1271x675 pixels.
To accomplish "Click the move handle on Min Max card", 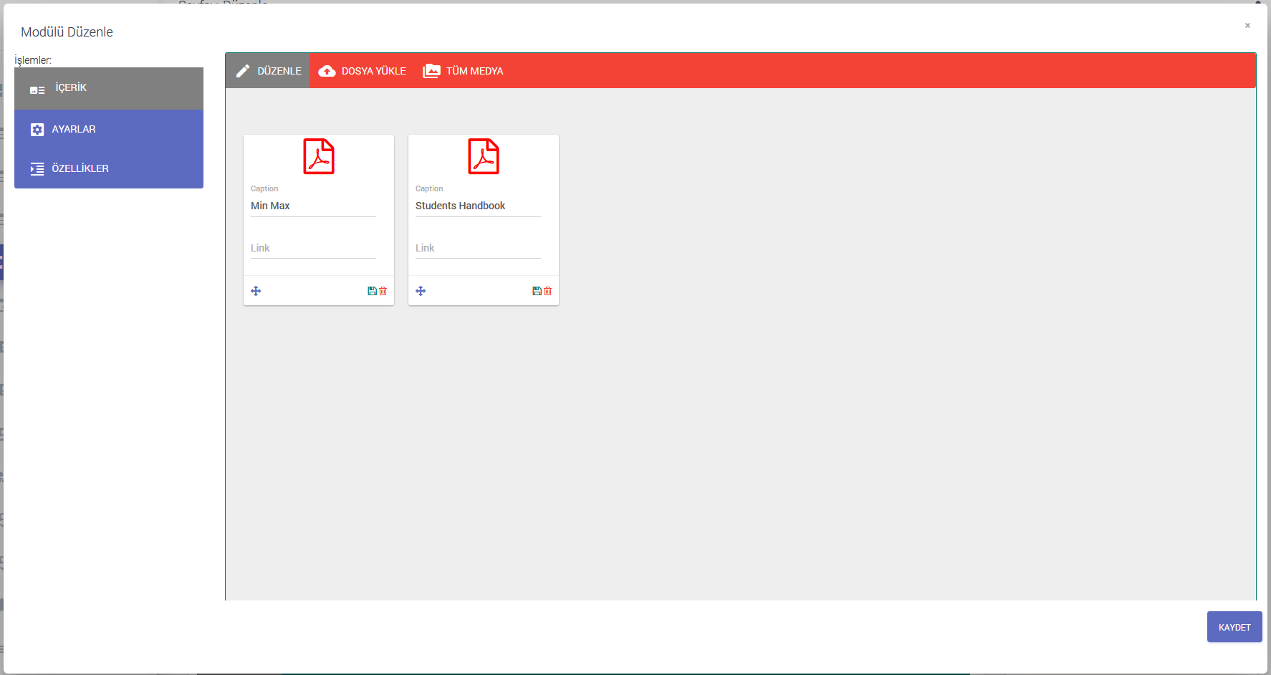I will coord(256,291).
